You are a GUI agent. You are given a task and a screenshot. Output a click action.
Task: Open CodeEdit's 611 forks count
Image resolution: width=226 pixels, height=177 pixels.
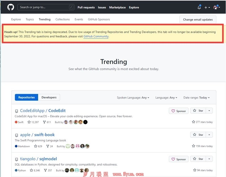click(47, 122)
